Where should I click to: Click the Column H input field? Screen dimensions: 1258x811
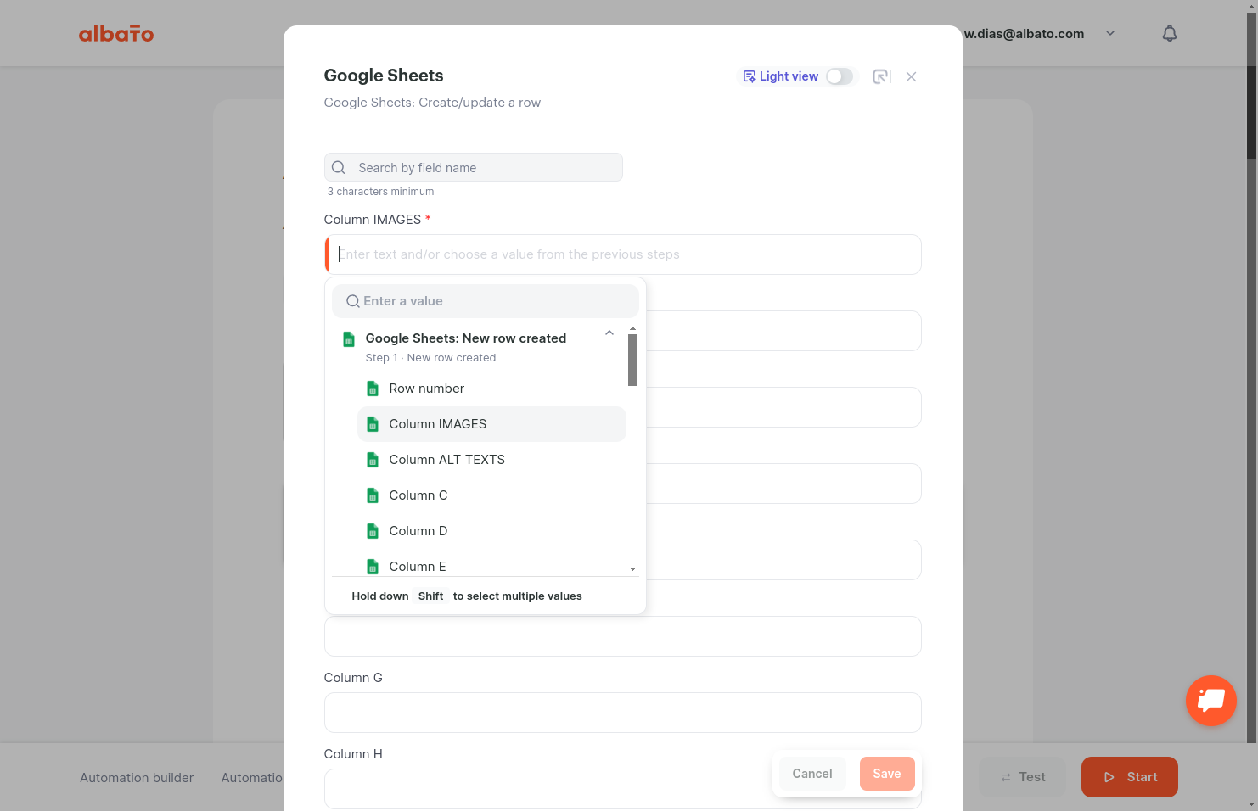[x=623, y=789]
